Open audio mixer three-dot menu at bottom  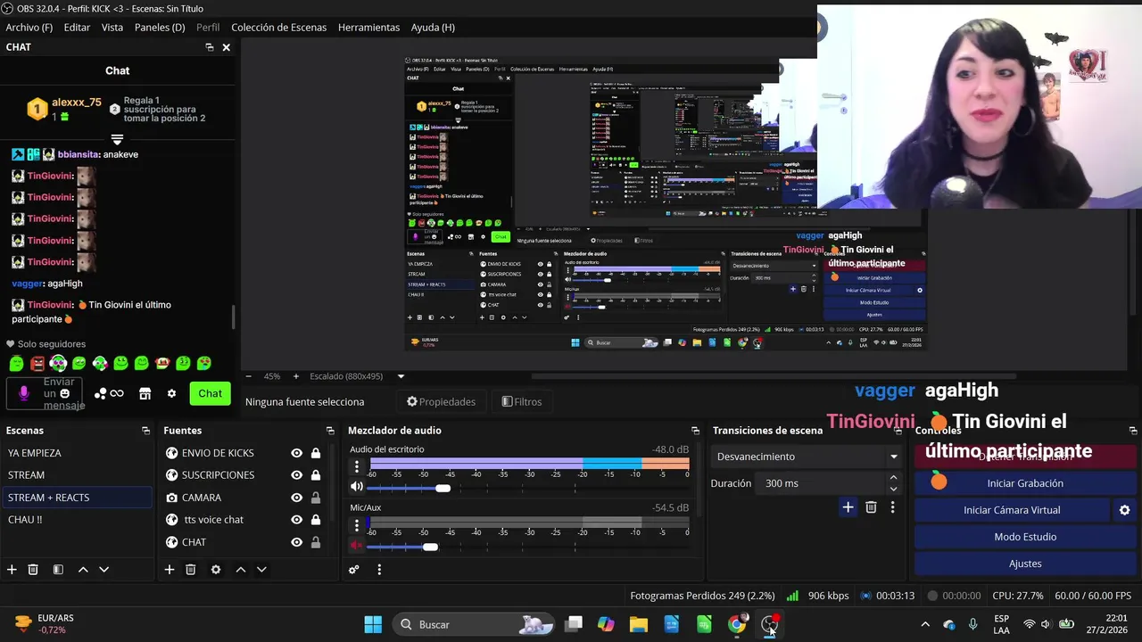pyautogui.click(x=379, y=570)
